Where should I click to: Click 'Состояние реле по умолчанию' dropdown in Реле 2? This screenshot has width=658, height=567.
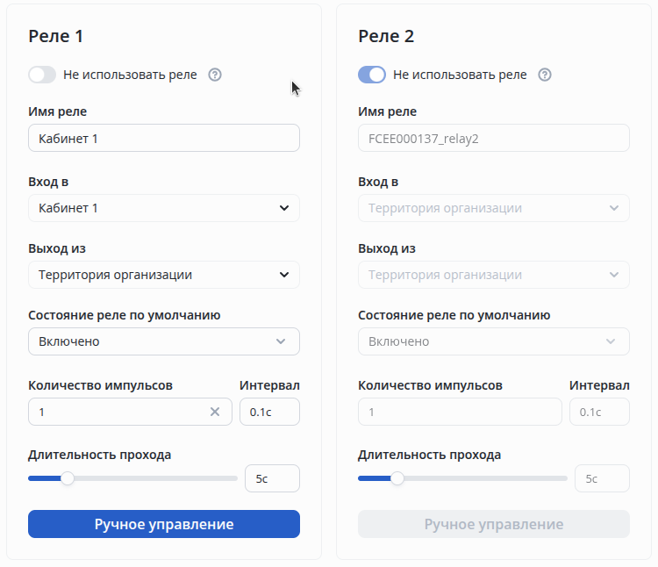(494, 341)
